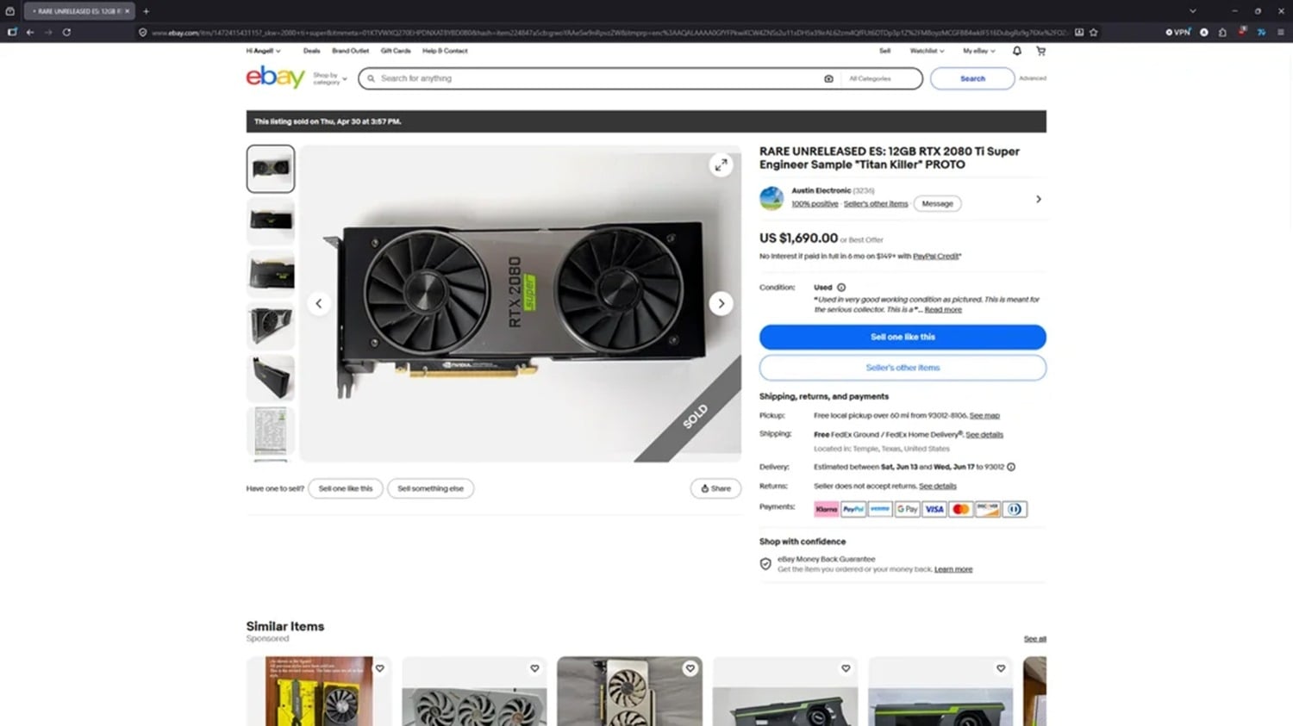The width and height of the screenshot is (1293, 726).
Task: Expand the Watchlist dropdown
Action: pos(927,51)
